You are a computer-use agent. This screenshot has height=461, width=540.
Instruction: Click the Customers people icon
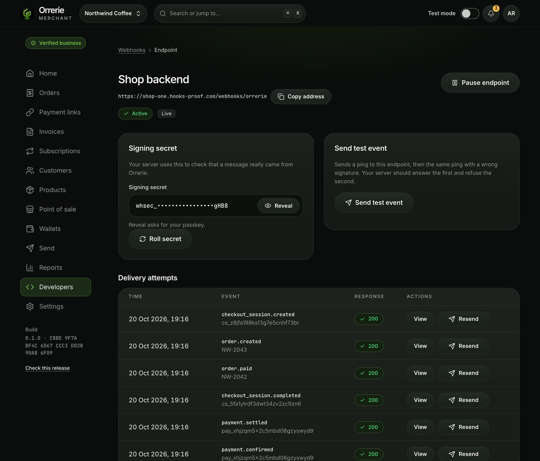pyautogui.click(x=30, y=171)
